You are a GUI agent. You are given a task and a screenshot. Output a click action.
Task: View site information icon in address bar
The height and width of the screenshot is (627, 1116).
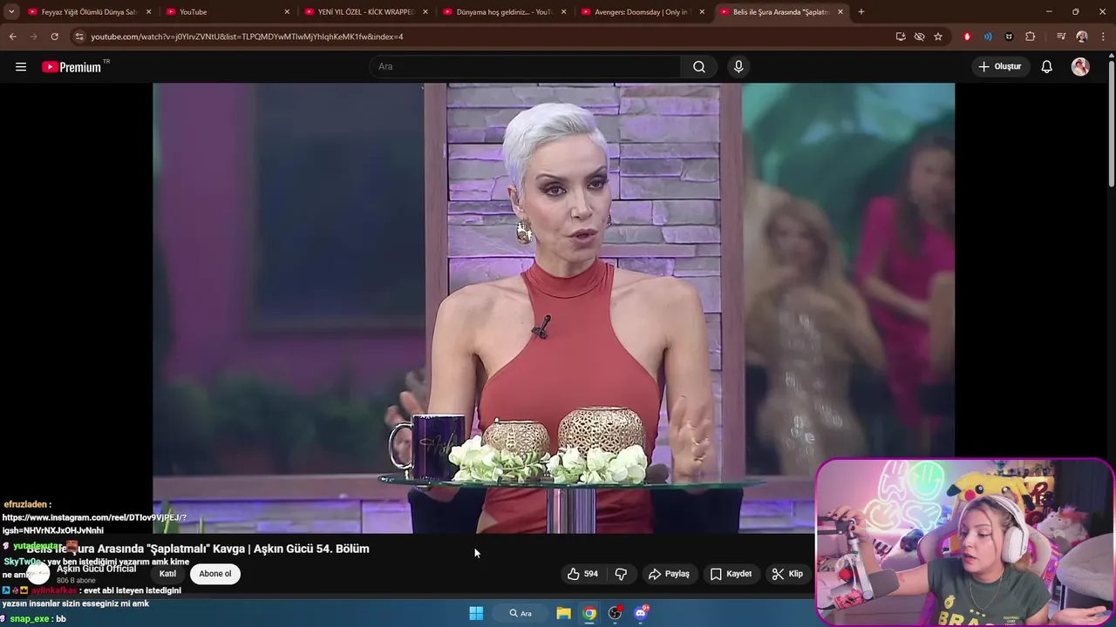79,37
